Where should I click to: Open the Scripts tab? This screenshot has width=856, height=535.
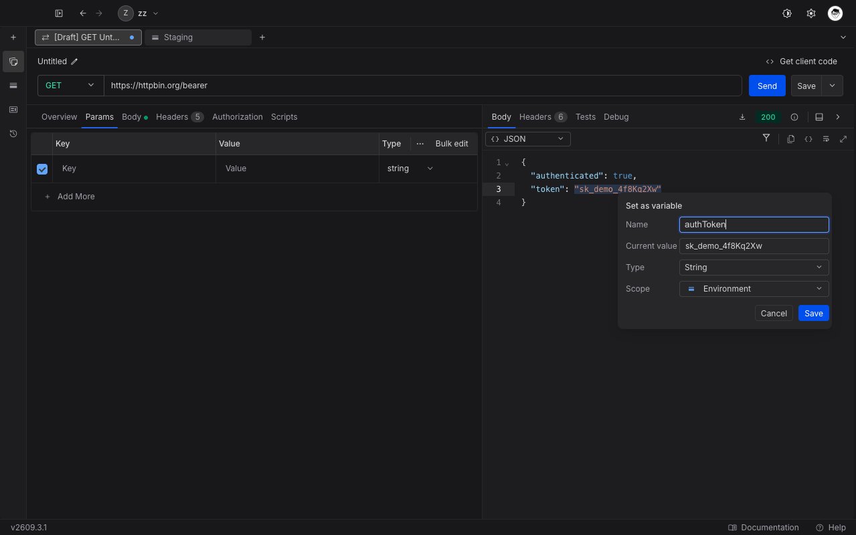point(284,117)
